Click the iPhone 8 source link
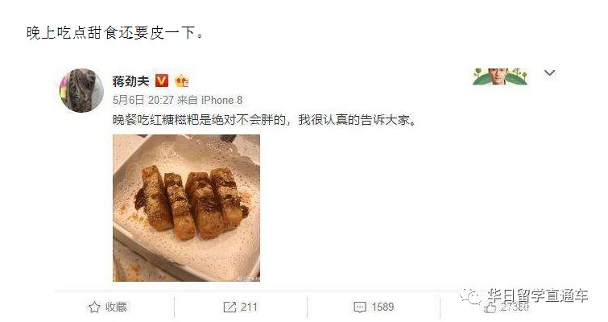 tap(221, 101)
